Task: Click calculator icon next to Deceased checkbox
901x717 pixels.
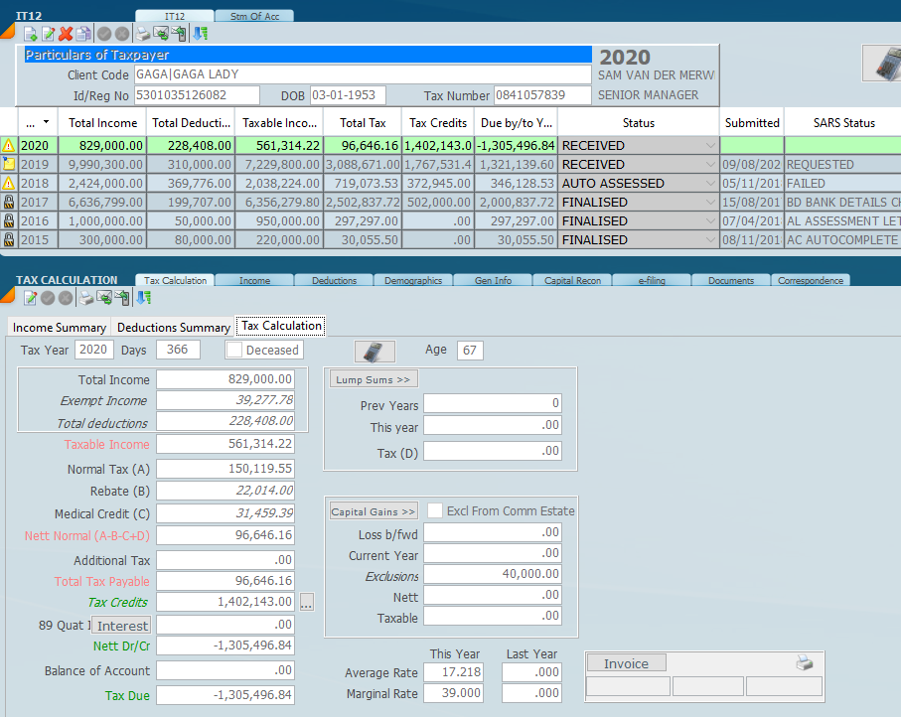Action: (375, 352)
